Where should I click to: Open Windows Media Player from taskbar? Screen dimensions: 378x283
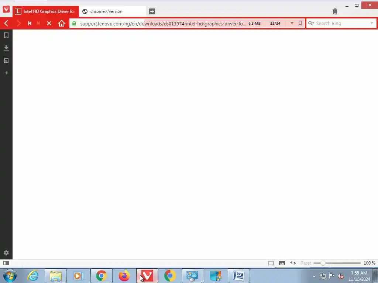coord(78,276)
